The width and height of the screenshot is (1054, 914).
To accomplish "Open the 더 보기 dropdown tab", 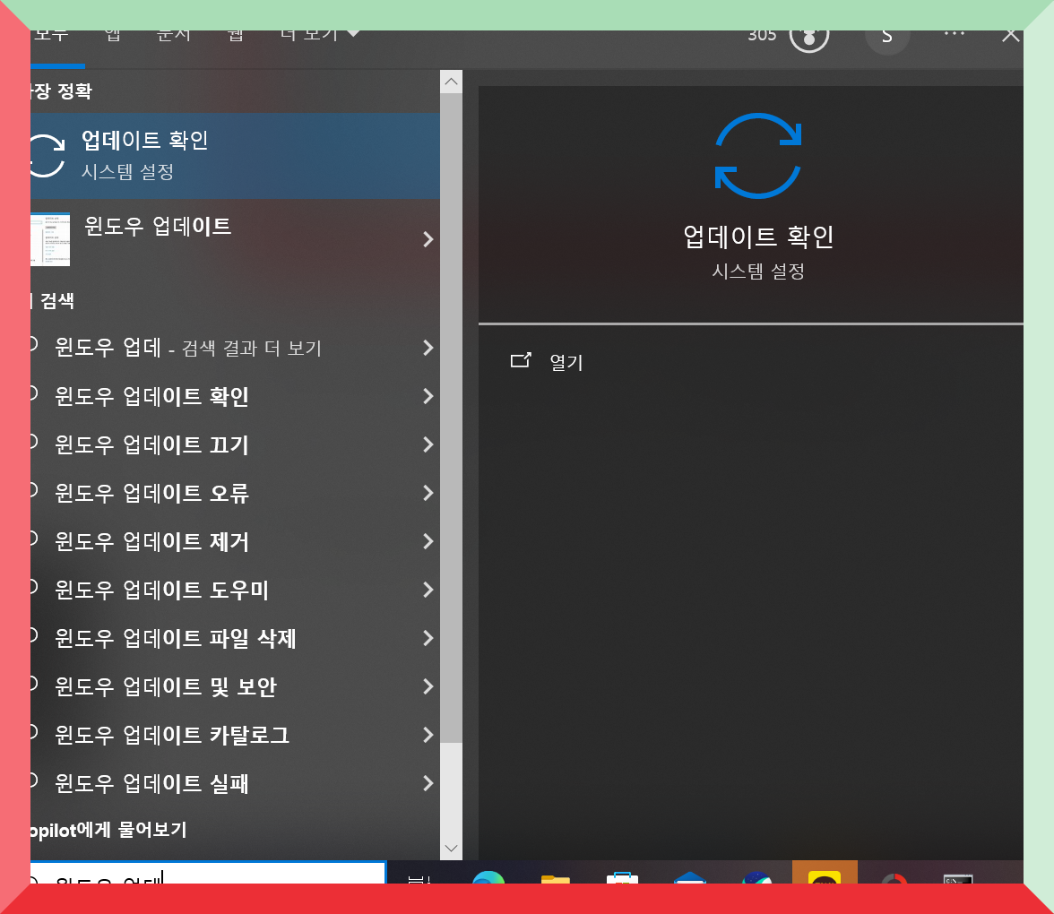I will [x=319, y=36].
